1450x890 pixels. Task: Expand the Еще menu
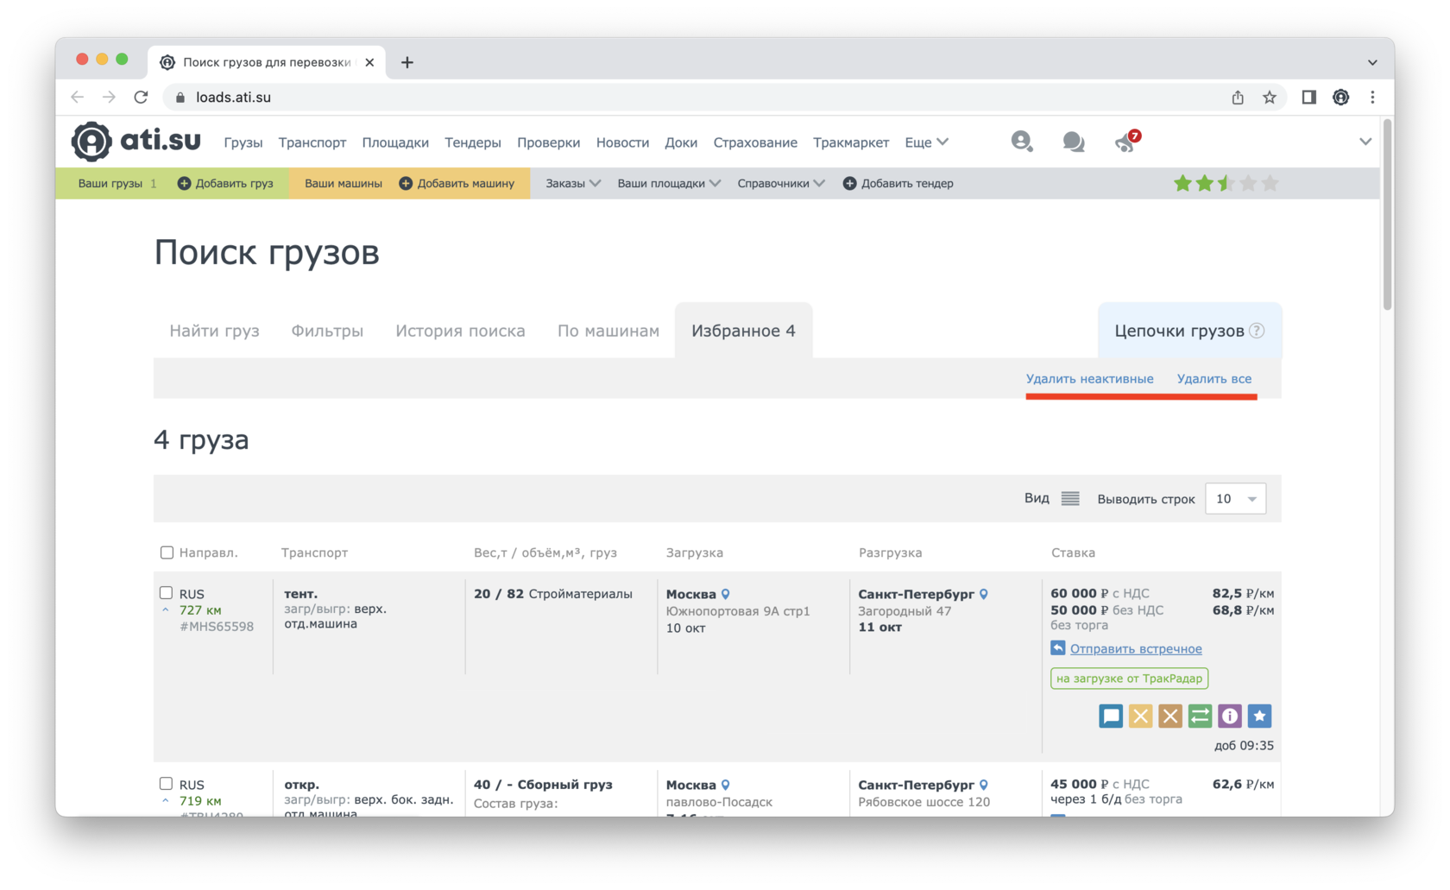[x=926, y=142]
